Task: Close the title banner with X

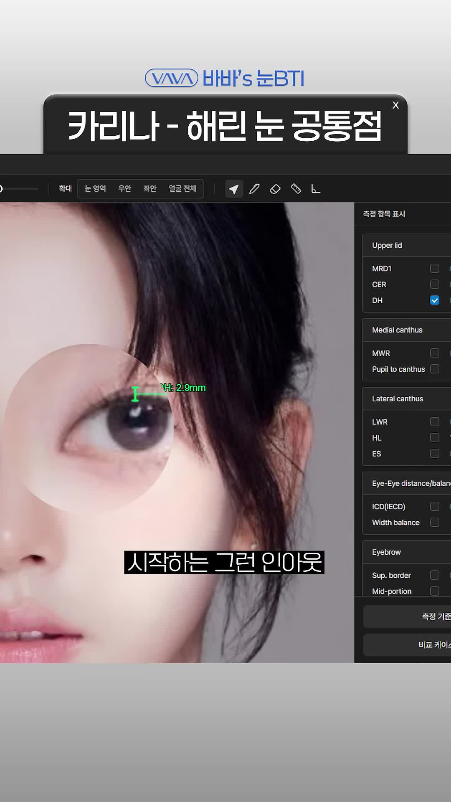Action: point(395,105)
